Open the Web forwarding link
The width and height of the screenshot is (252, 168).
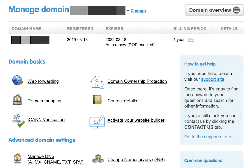click(43, 81)
